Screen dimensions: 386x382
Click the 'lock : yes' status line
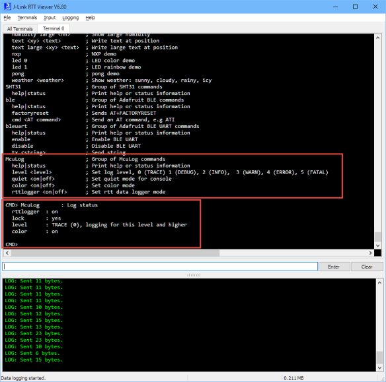(36, 218)
